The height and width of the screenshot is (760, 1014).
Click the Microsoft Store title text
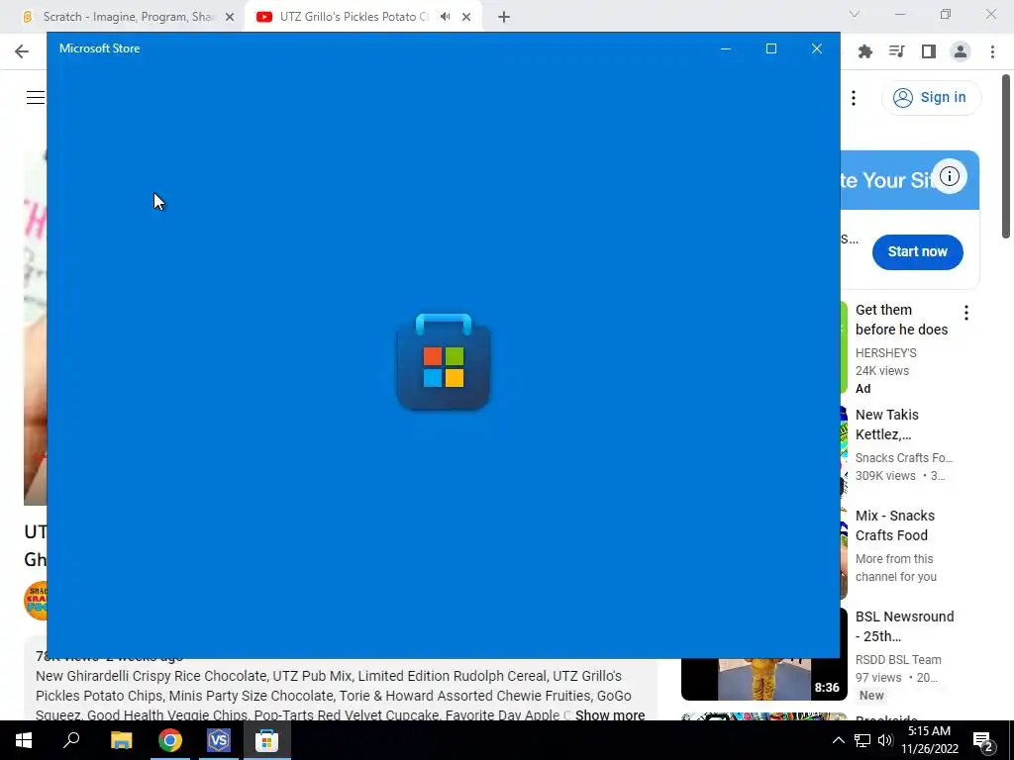point(100,48)
